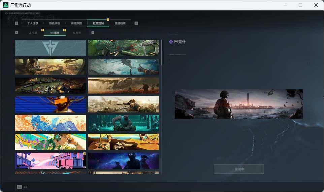The image size is (324, 192).
Task: Click the banner list vertical scrollbar
Action: 162,53
